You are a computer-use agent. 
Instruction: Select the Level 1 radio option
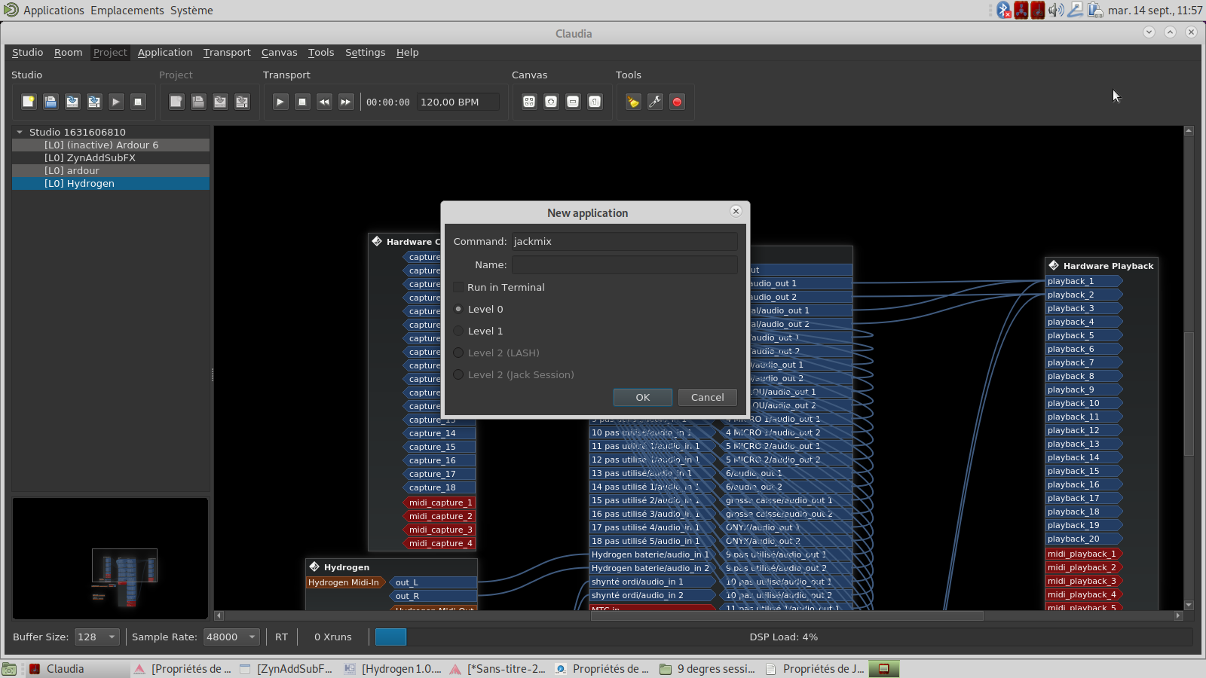(458, 331)
